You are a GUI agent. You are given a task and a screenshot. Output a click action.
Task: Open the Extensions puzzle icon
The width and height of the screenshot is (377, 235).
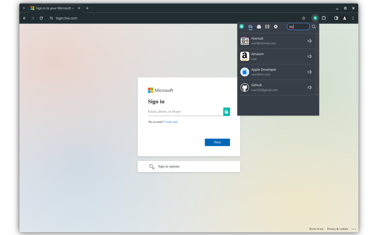[x=324, y=18]
